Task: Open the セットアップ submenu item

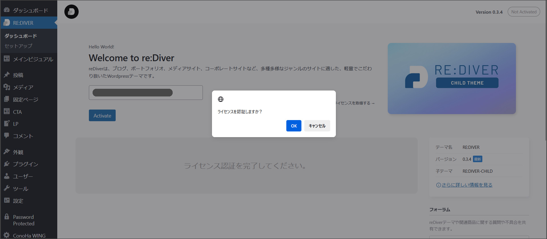Action: pyautogui.click(x=19, y=46)
